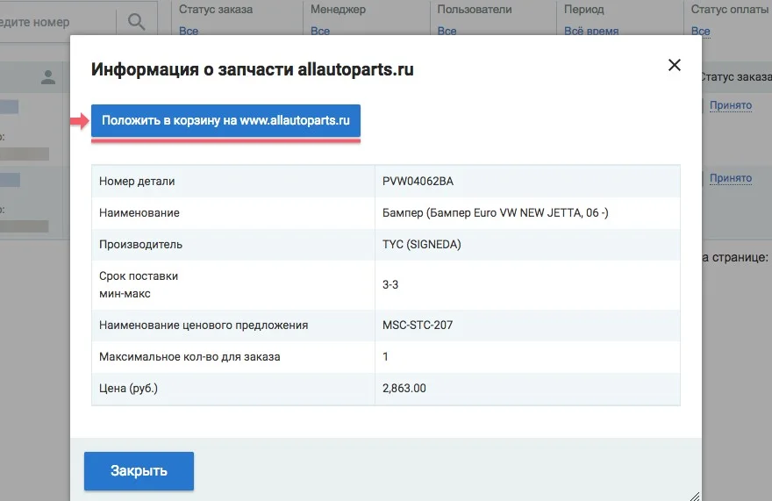
Task: Open the 'Статус заказа' filter value 'Все'
Action: (x=189, y=31)
